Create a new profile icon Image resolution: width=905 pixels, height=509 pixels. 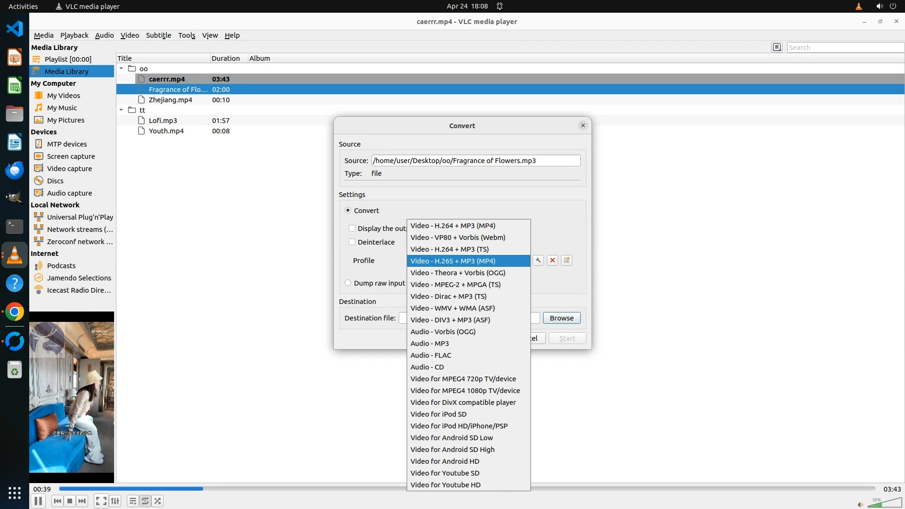567,261
